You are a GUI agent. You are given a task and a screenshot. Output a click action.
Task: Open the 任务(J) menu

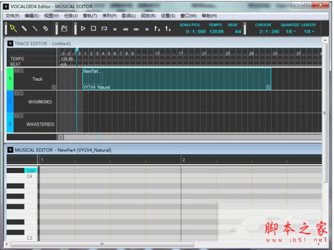point(71,16)
